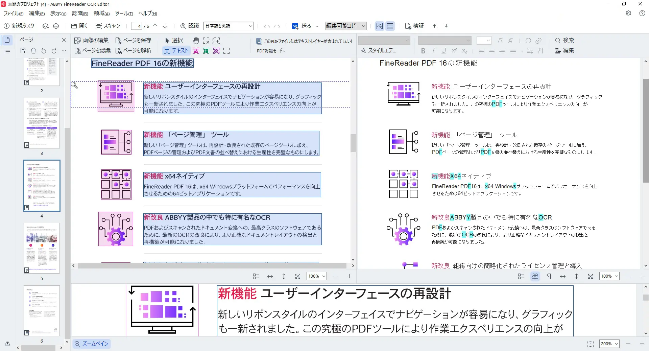Click the スキャン button

tap(108, 26)
